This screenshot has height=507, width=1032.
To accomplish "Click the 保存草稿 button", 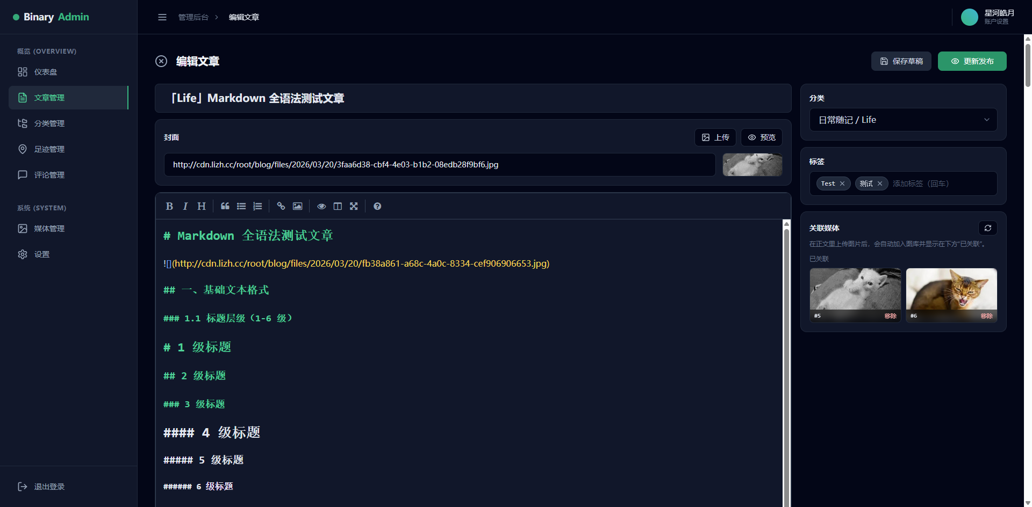I will pos(901,61).
